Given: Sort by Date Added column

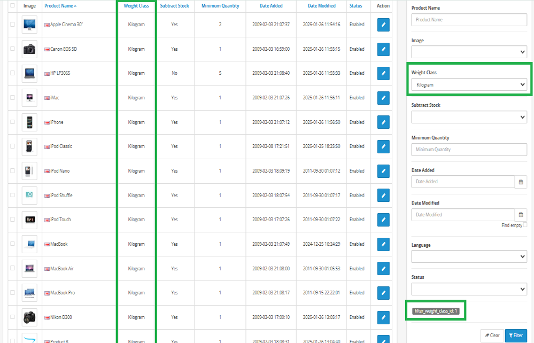Looking at the screenshot, I should (271, 6).
